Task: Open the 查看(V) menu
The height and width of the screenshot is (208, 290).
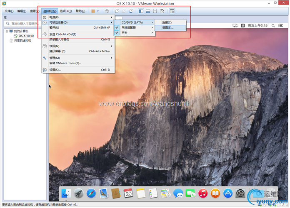Action: tap(35, 11)
